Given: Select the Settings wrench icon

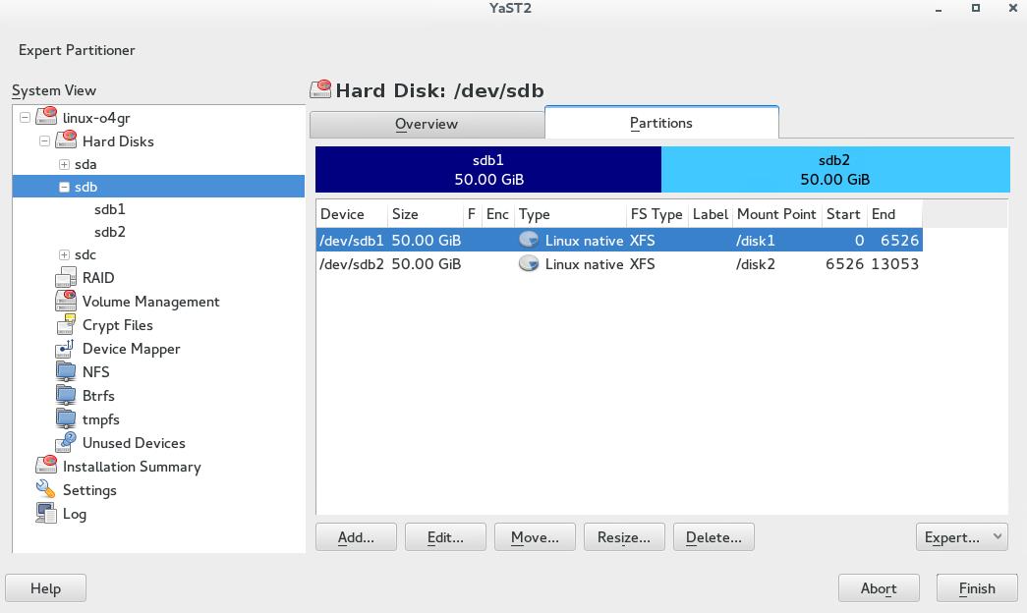Looking at the screenshot, I should (45, 490).
